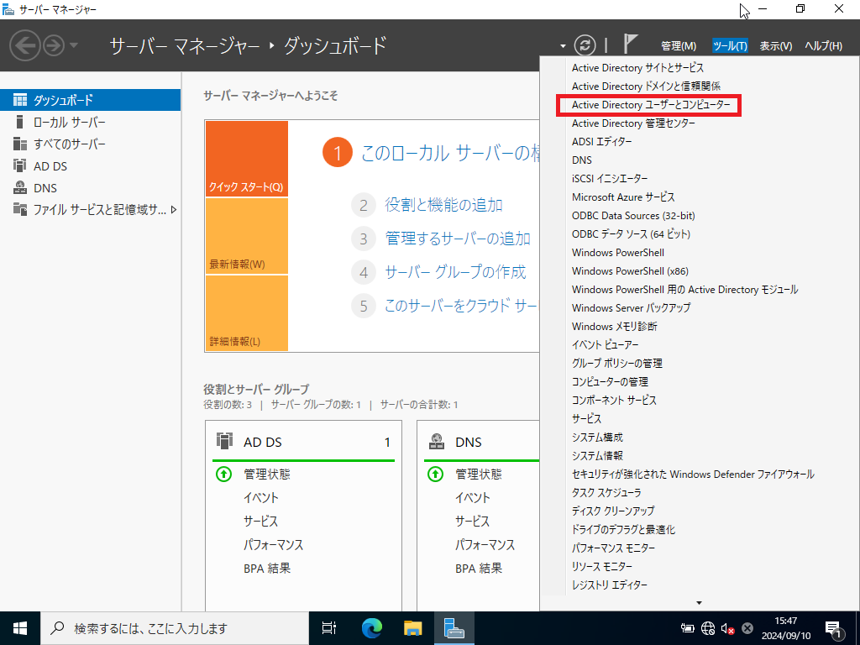Open the 表示(V) menu
860x645 pixels.
[775, 46]
